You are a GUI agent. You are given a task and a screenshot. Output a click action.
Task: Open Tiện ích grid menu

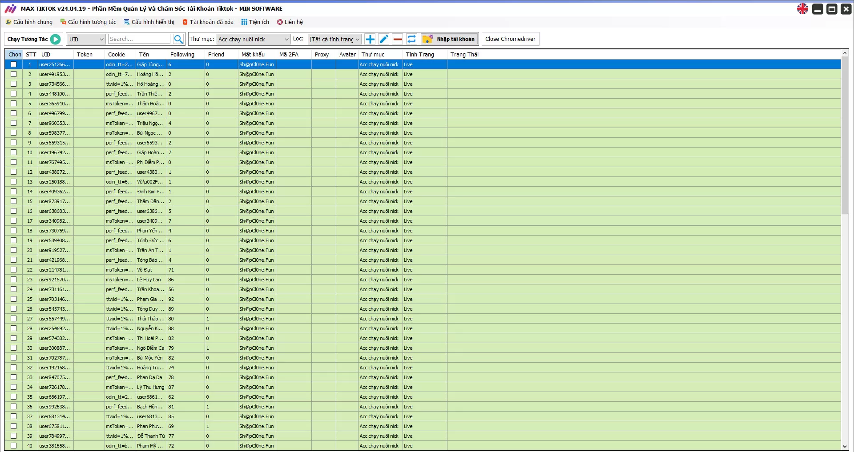click(x=255, y=22)
